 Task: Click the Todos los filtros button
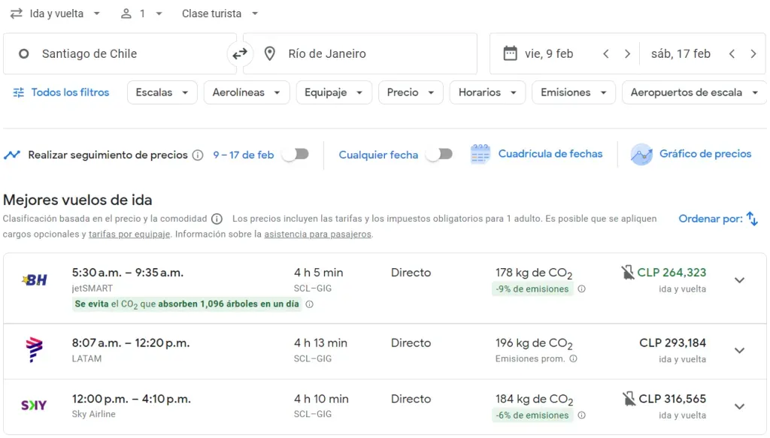[62, 92]
